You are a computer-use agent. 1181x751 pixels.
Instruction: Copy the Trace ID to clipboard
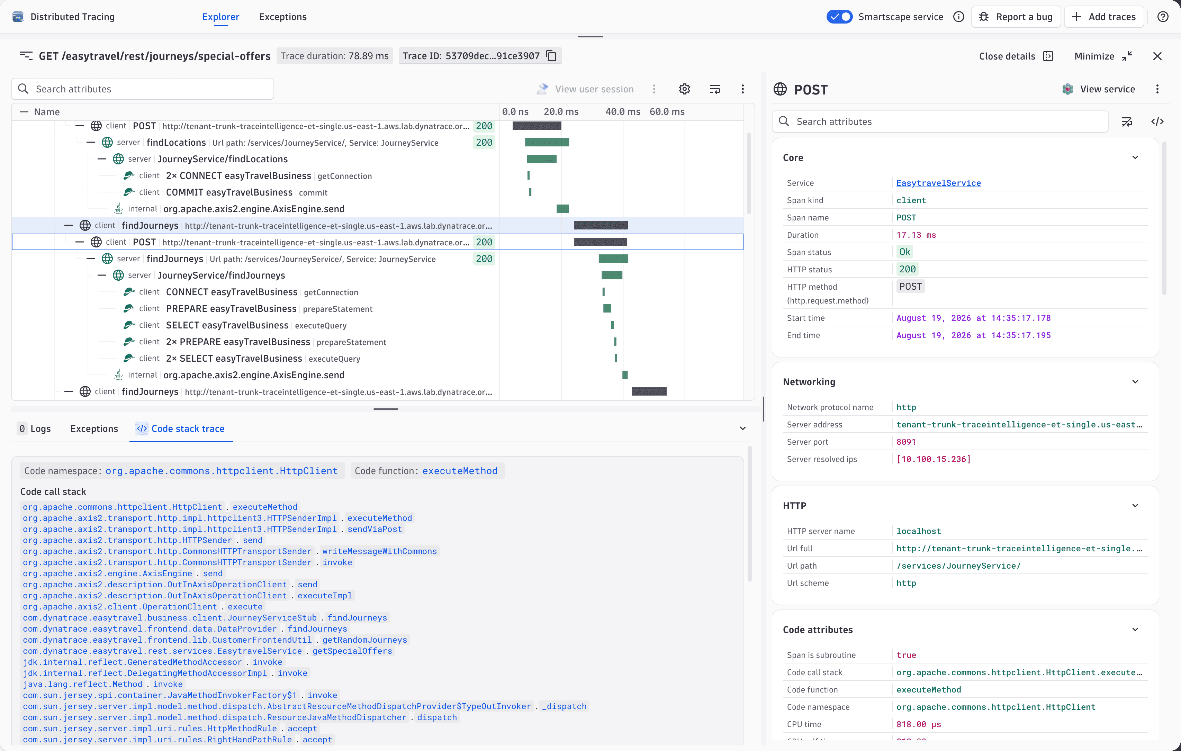[551, 56]
